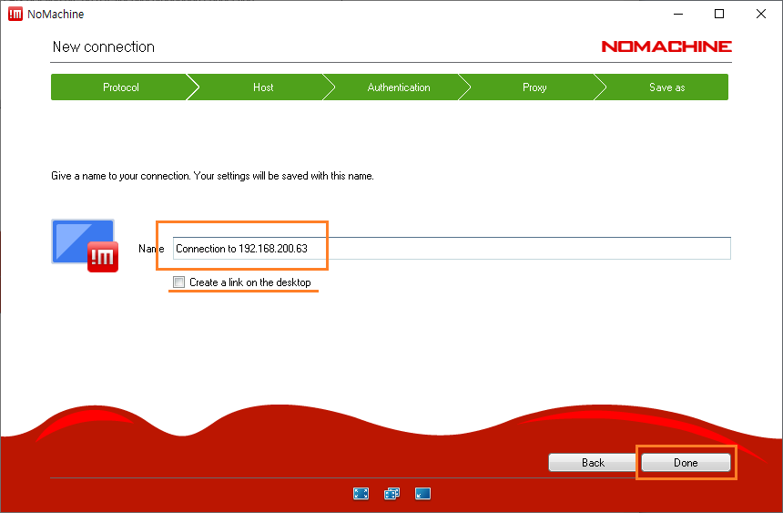Click the 'Give a name to your connection' text
Screen dimensions: 783x513
212,176
